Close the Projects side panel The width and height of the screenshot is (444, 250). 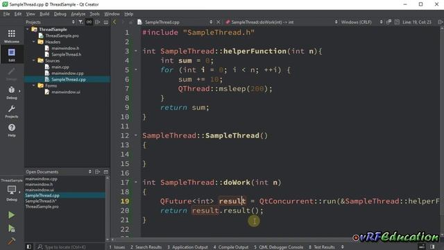coord(106,22)
